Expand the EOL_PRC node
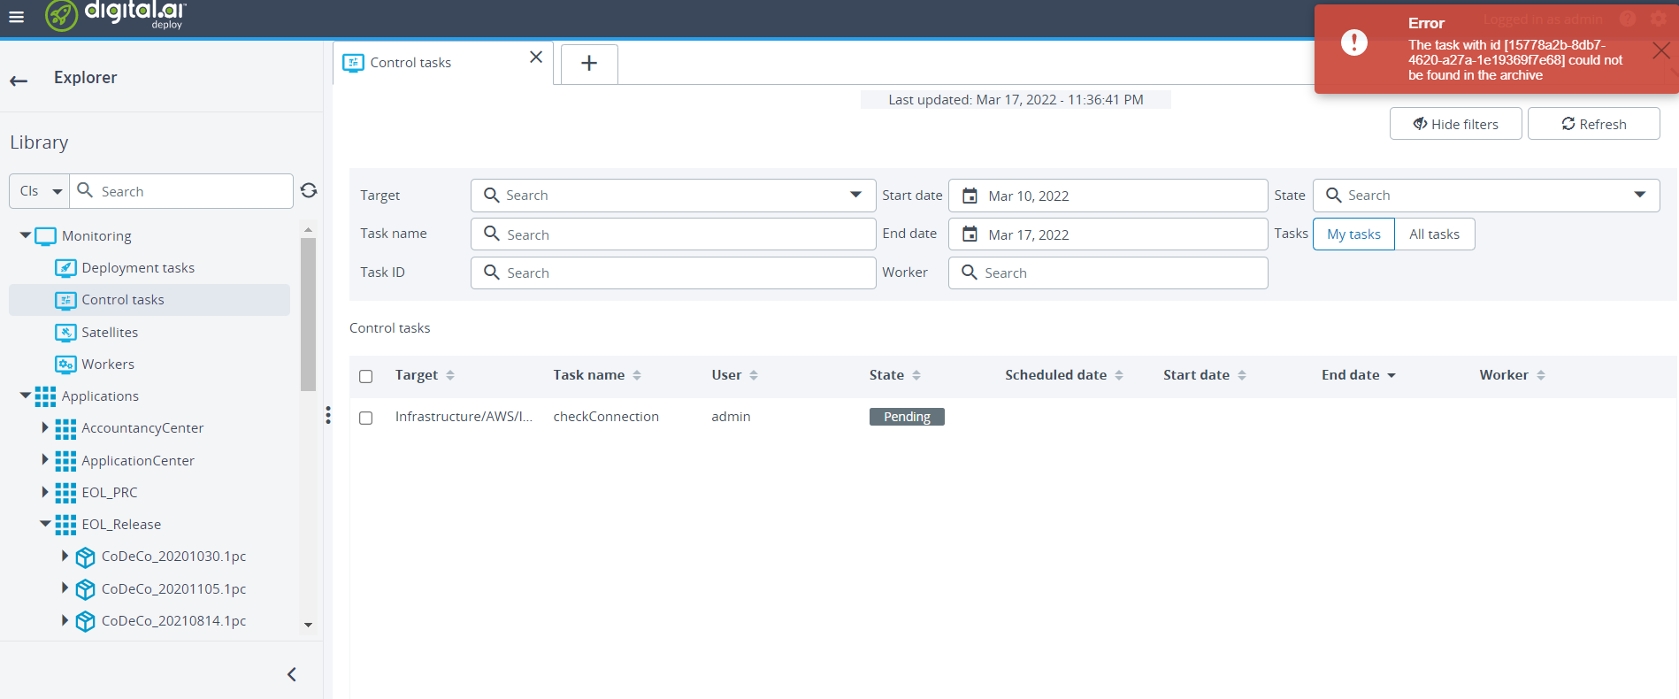 pyautogui.click(x=45, y=492)
